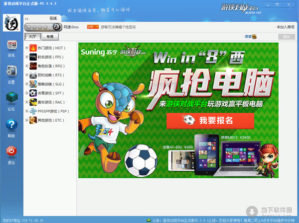Click the 语音 voice headset icon
Screen dimensions: 299x223
tap(254, 36)
